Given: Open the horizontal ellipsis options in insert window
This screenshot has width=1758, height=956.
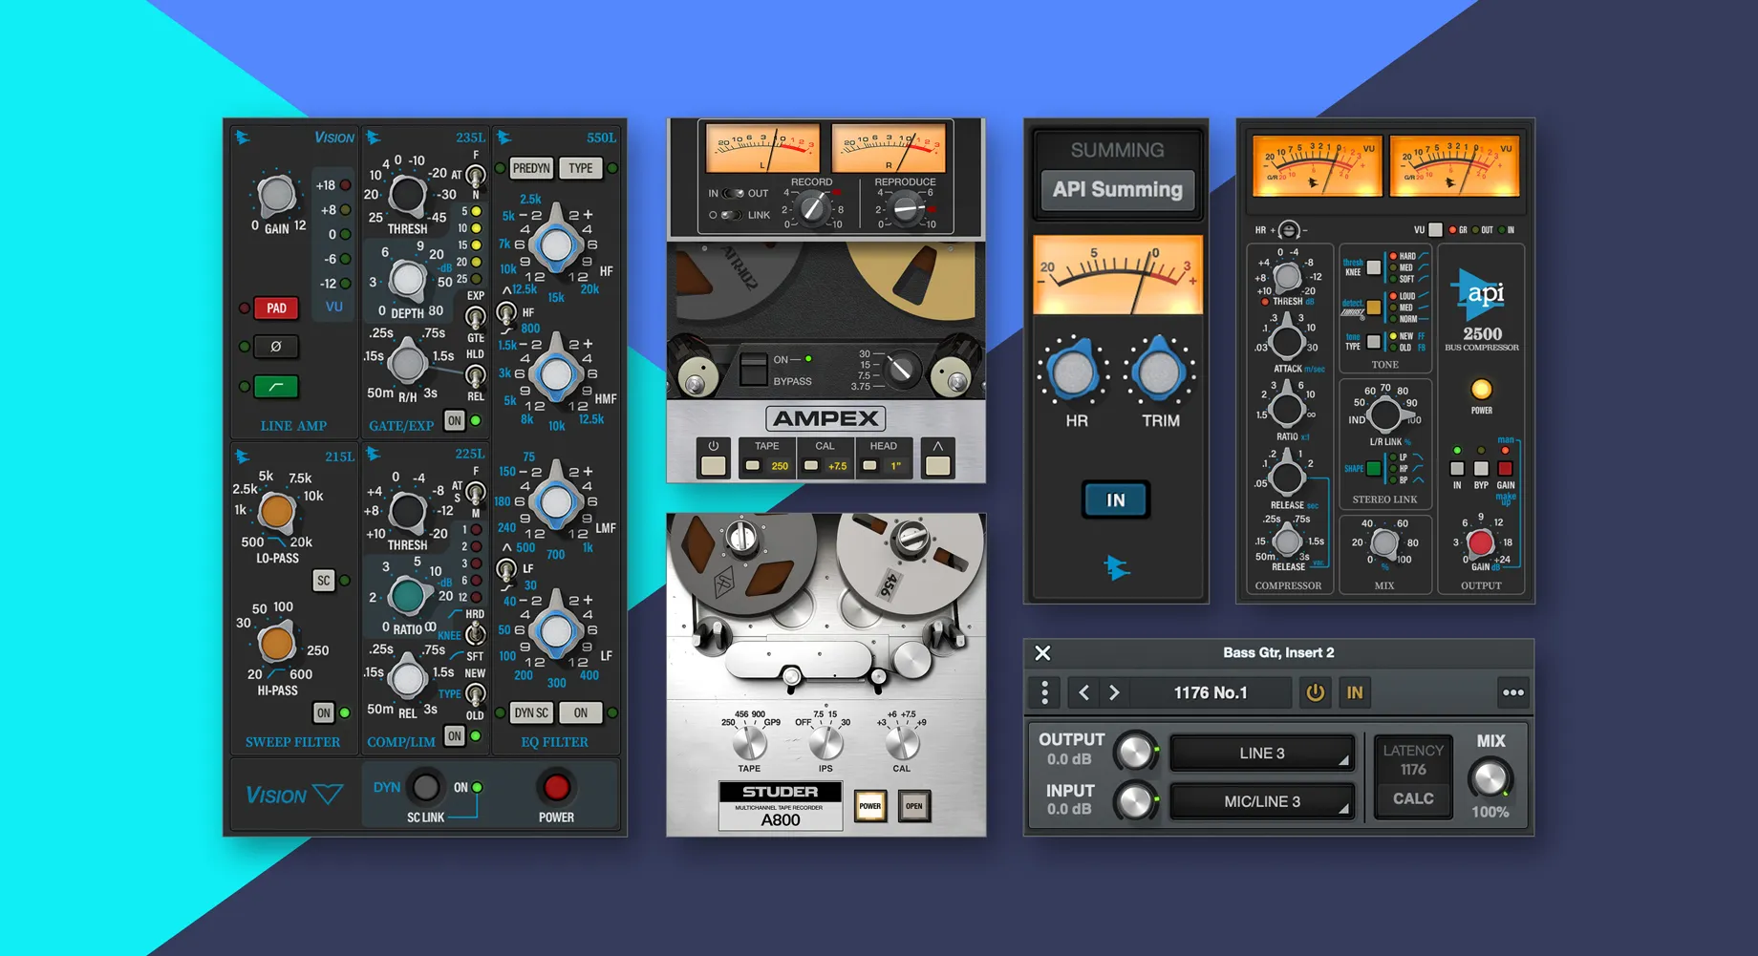Looking at the screenshot, I should 1512,692.
